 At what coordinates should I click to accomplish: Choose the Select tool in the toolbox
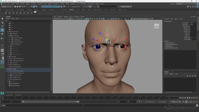[x=2, y=19]
